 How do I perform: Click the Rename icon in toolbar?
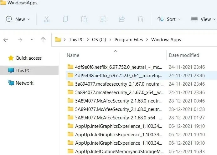click(103, 19)
